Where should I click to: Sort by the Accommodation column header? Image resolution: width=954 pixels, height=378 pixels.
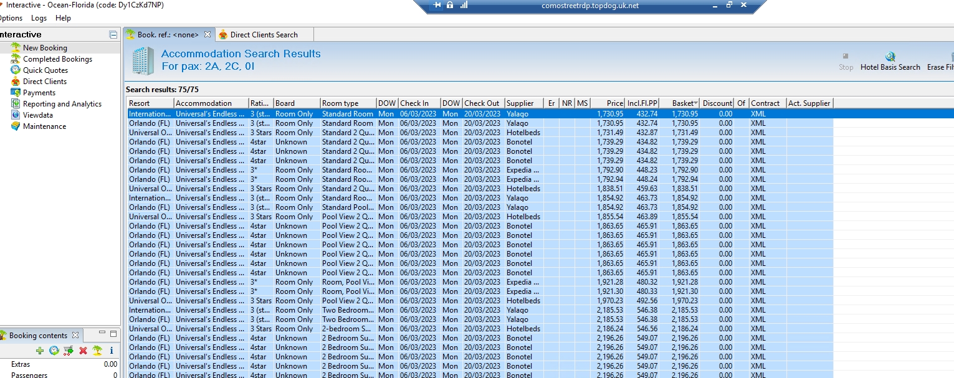pyautogui.click(x=211, y=103)
